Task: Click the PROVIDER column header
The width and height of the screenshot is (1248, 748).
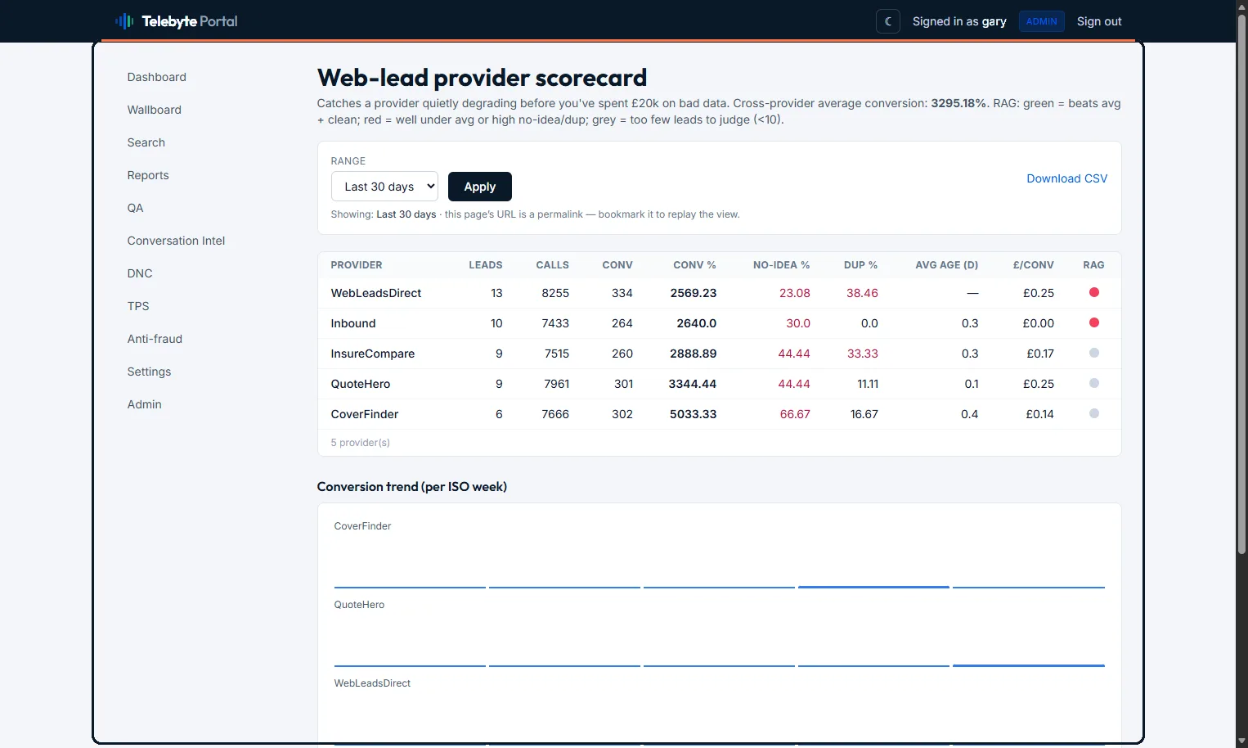Action: tap(357, 265)
